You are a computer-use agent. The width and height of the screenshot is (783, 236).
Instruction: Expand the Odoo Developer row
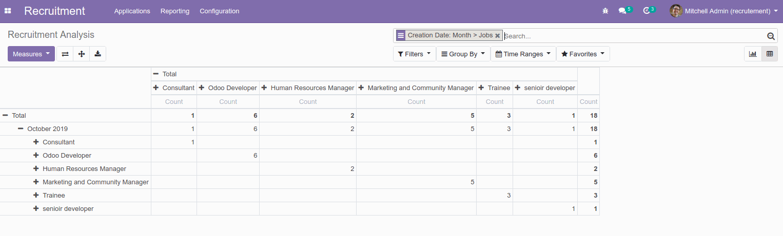[36, 156]
